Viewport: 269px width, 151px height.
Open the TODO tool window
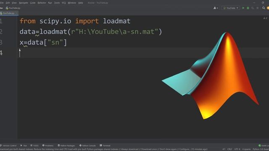point(34,146)
